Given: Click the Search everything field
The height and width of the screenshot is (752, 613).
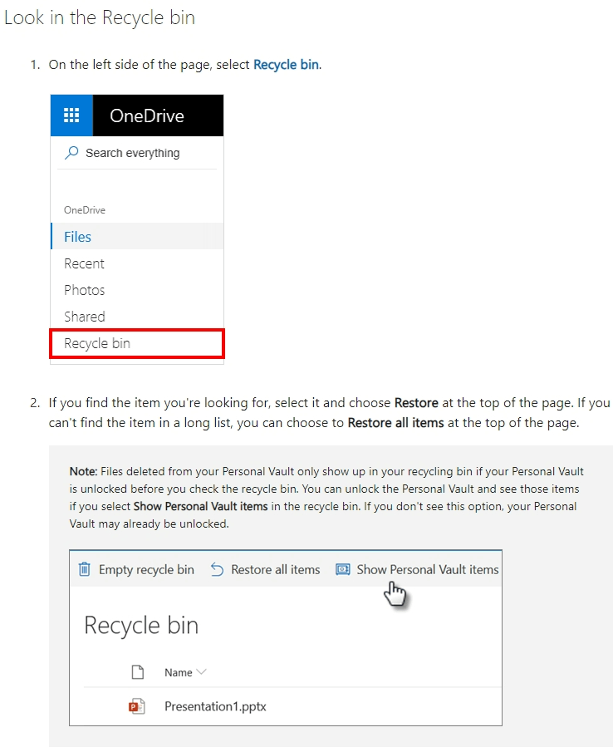Looking at the screenshot, I should click(x=137, y=153).
